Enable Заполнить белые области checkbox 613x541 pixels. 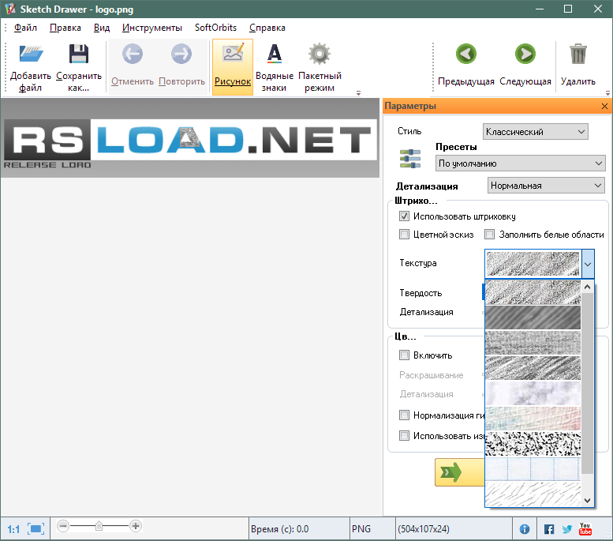click(489, 234)
